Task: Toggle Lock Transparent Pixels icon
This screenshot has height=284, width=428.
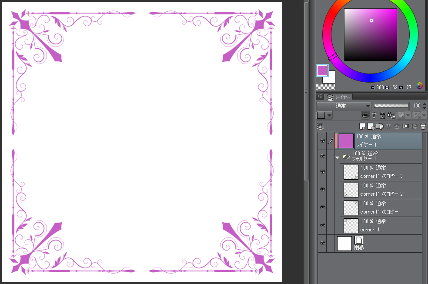Action: pos(391,115)
